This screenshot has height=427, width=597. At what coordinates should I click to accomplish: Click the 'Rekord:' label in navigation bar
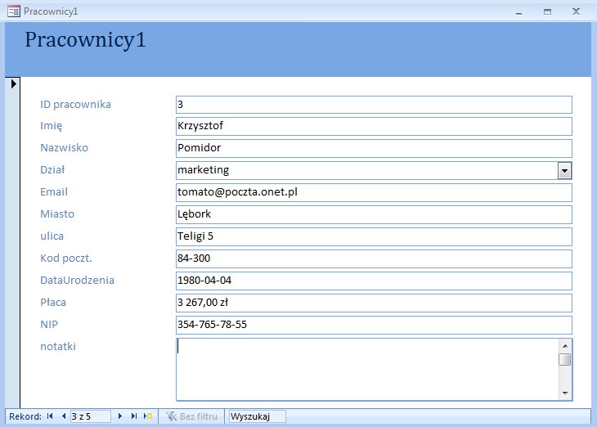click(25, 416)
